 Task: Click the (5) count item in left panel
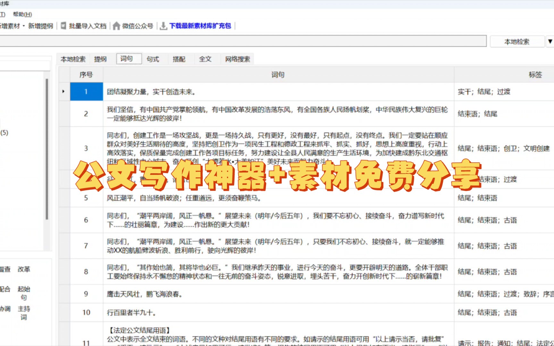4,133
